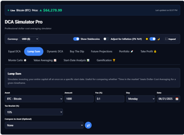Enable Adjust for Inflation toggle
Viewport: 184px width, 135px height.
[106, 39]
